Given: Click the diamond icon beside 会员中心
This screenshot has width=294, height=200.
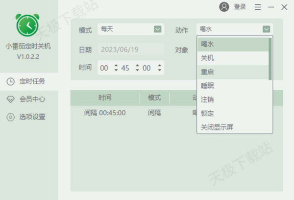Looking at the screenshot, I should [x=10, y=99].
